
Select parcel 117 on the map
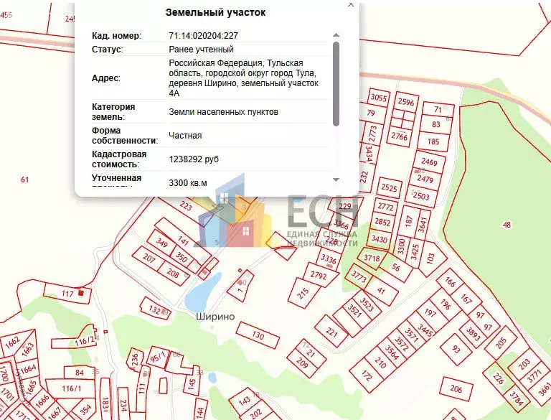point(67,294)
